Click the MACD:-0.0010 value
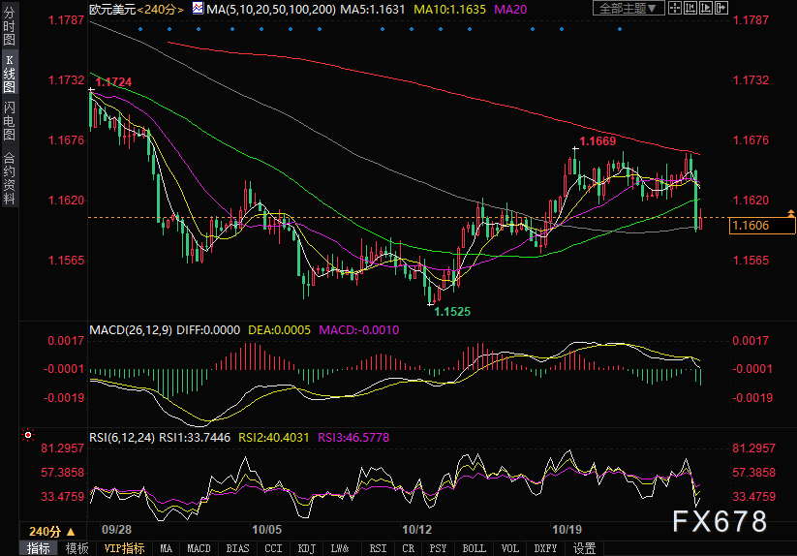This screenshot has width=797, height=556. click(x=359, y=330)
